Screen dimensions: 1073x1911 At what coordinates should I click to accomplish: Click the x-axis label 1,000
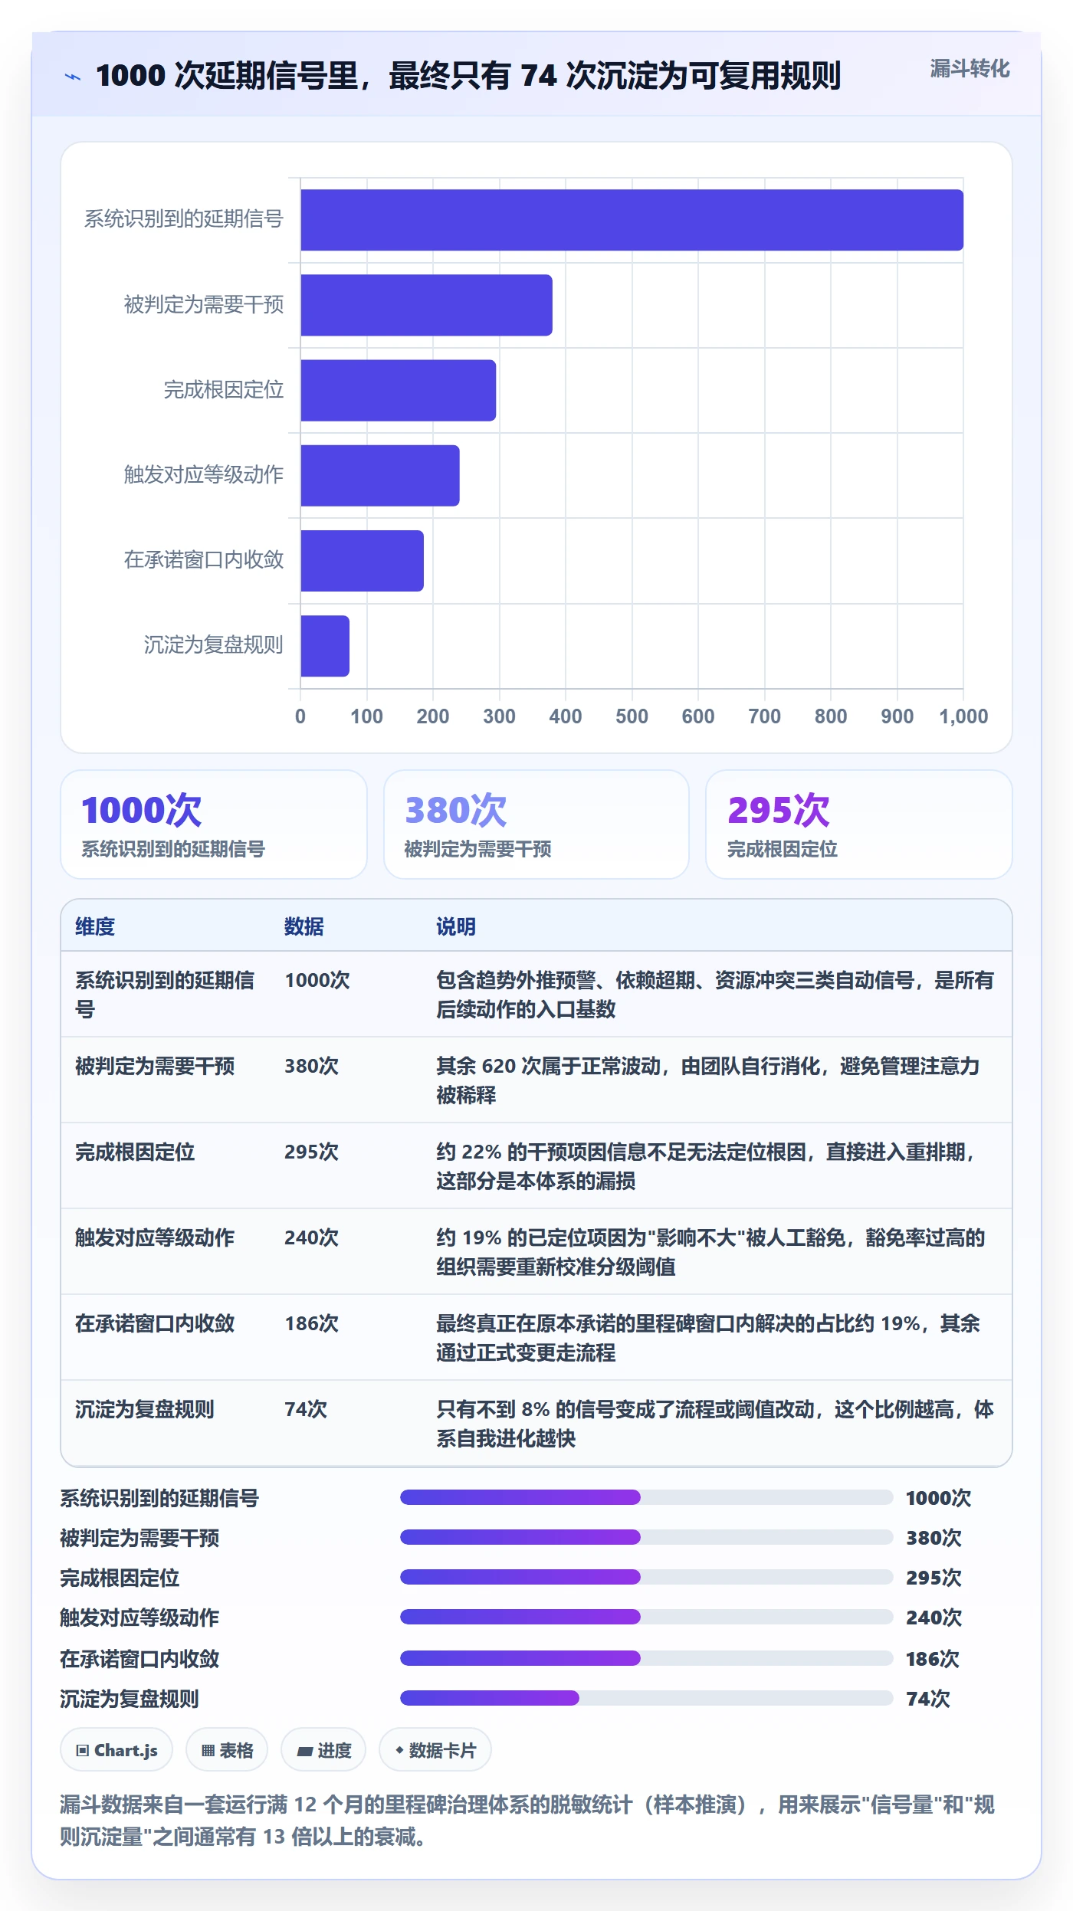click(963, 716)
